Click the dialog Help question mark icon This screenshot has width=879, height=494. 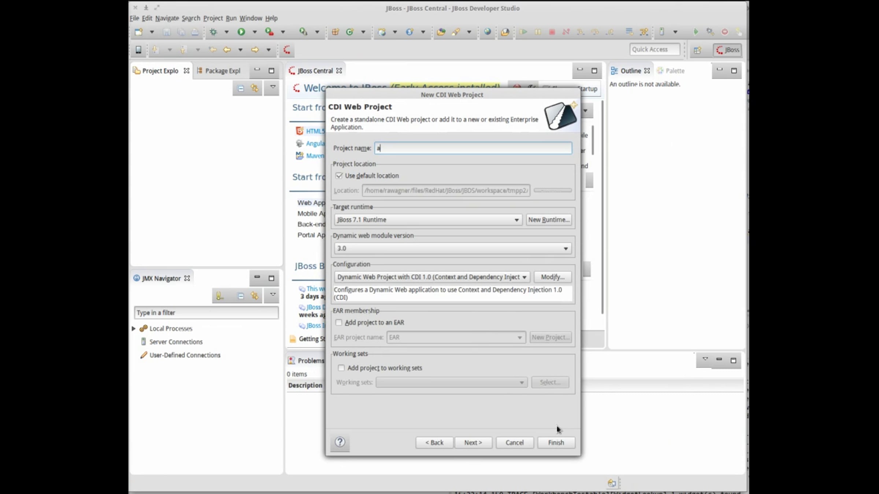[340, 442]
